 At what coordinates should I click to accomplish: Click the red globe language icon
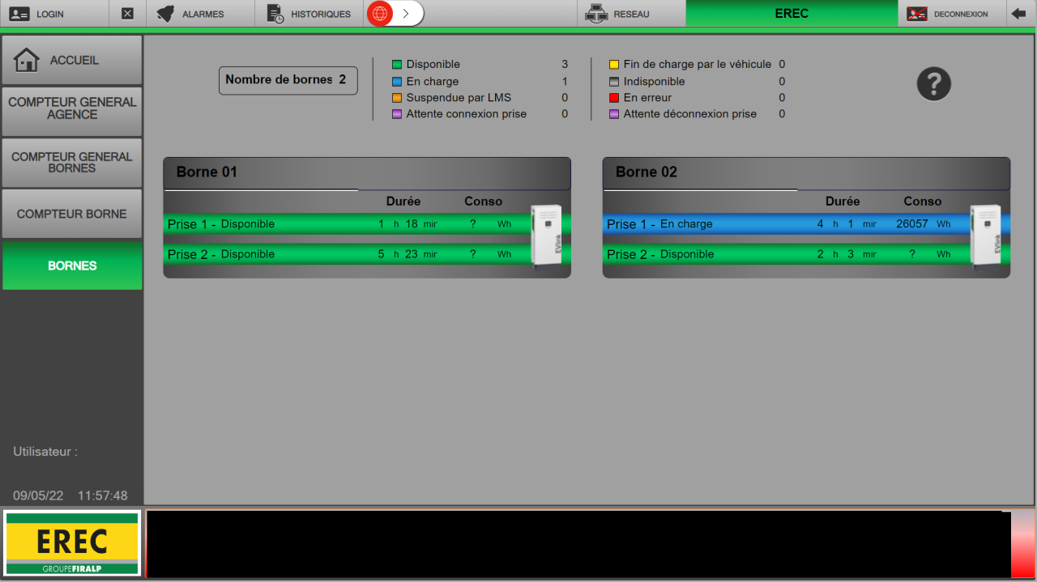380,14
